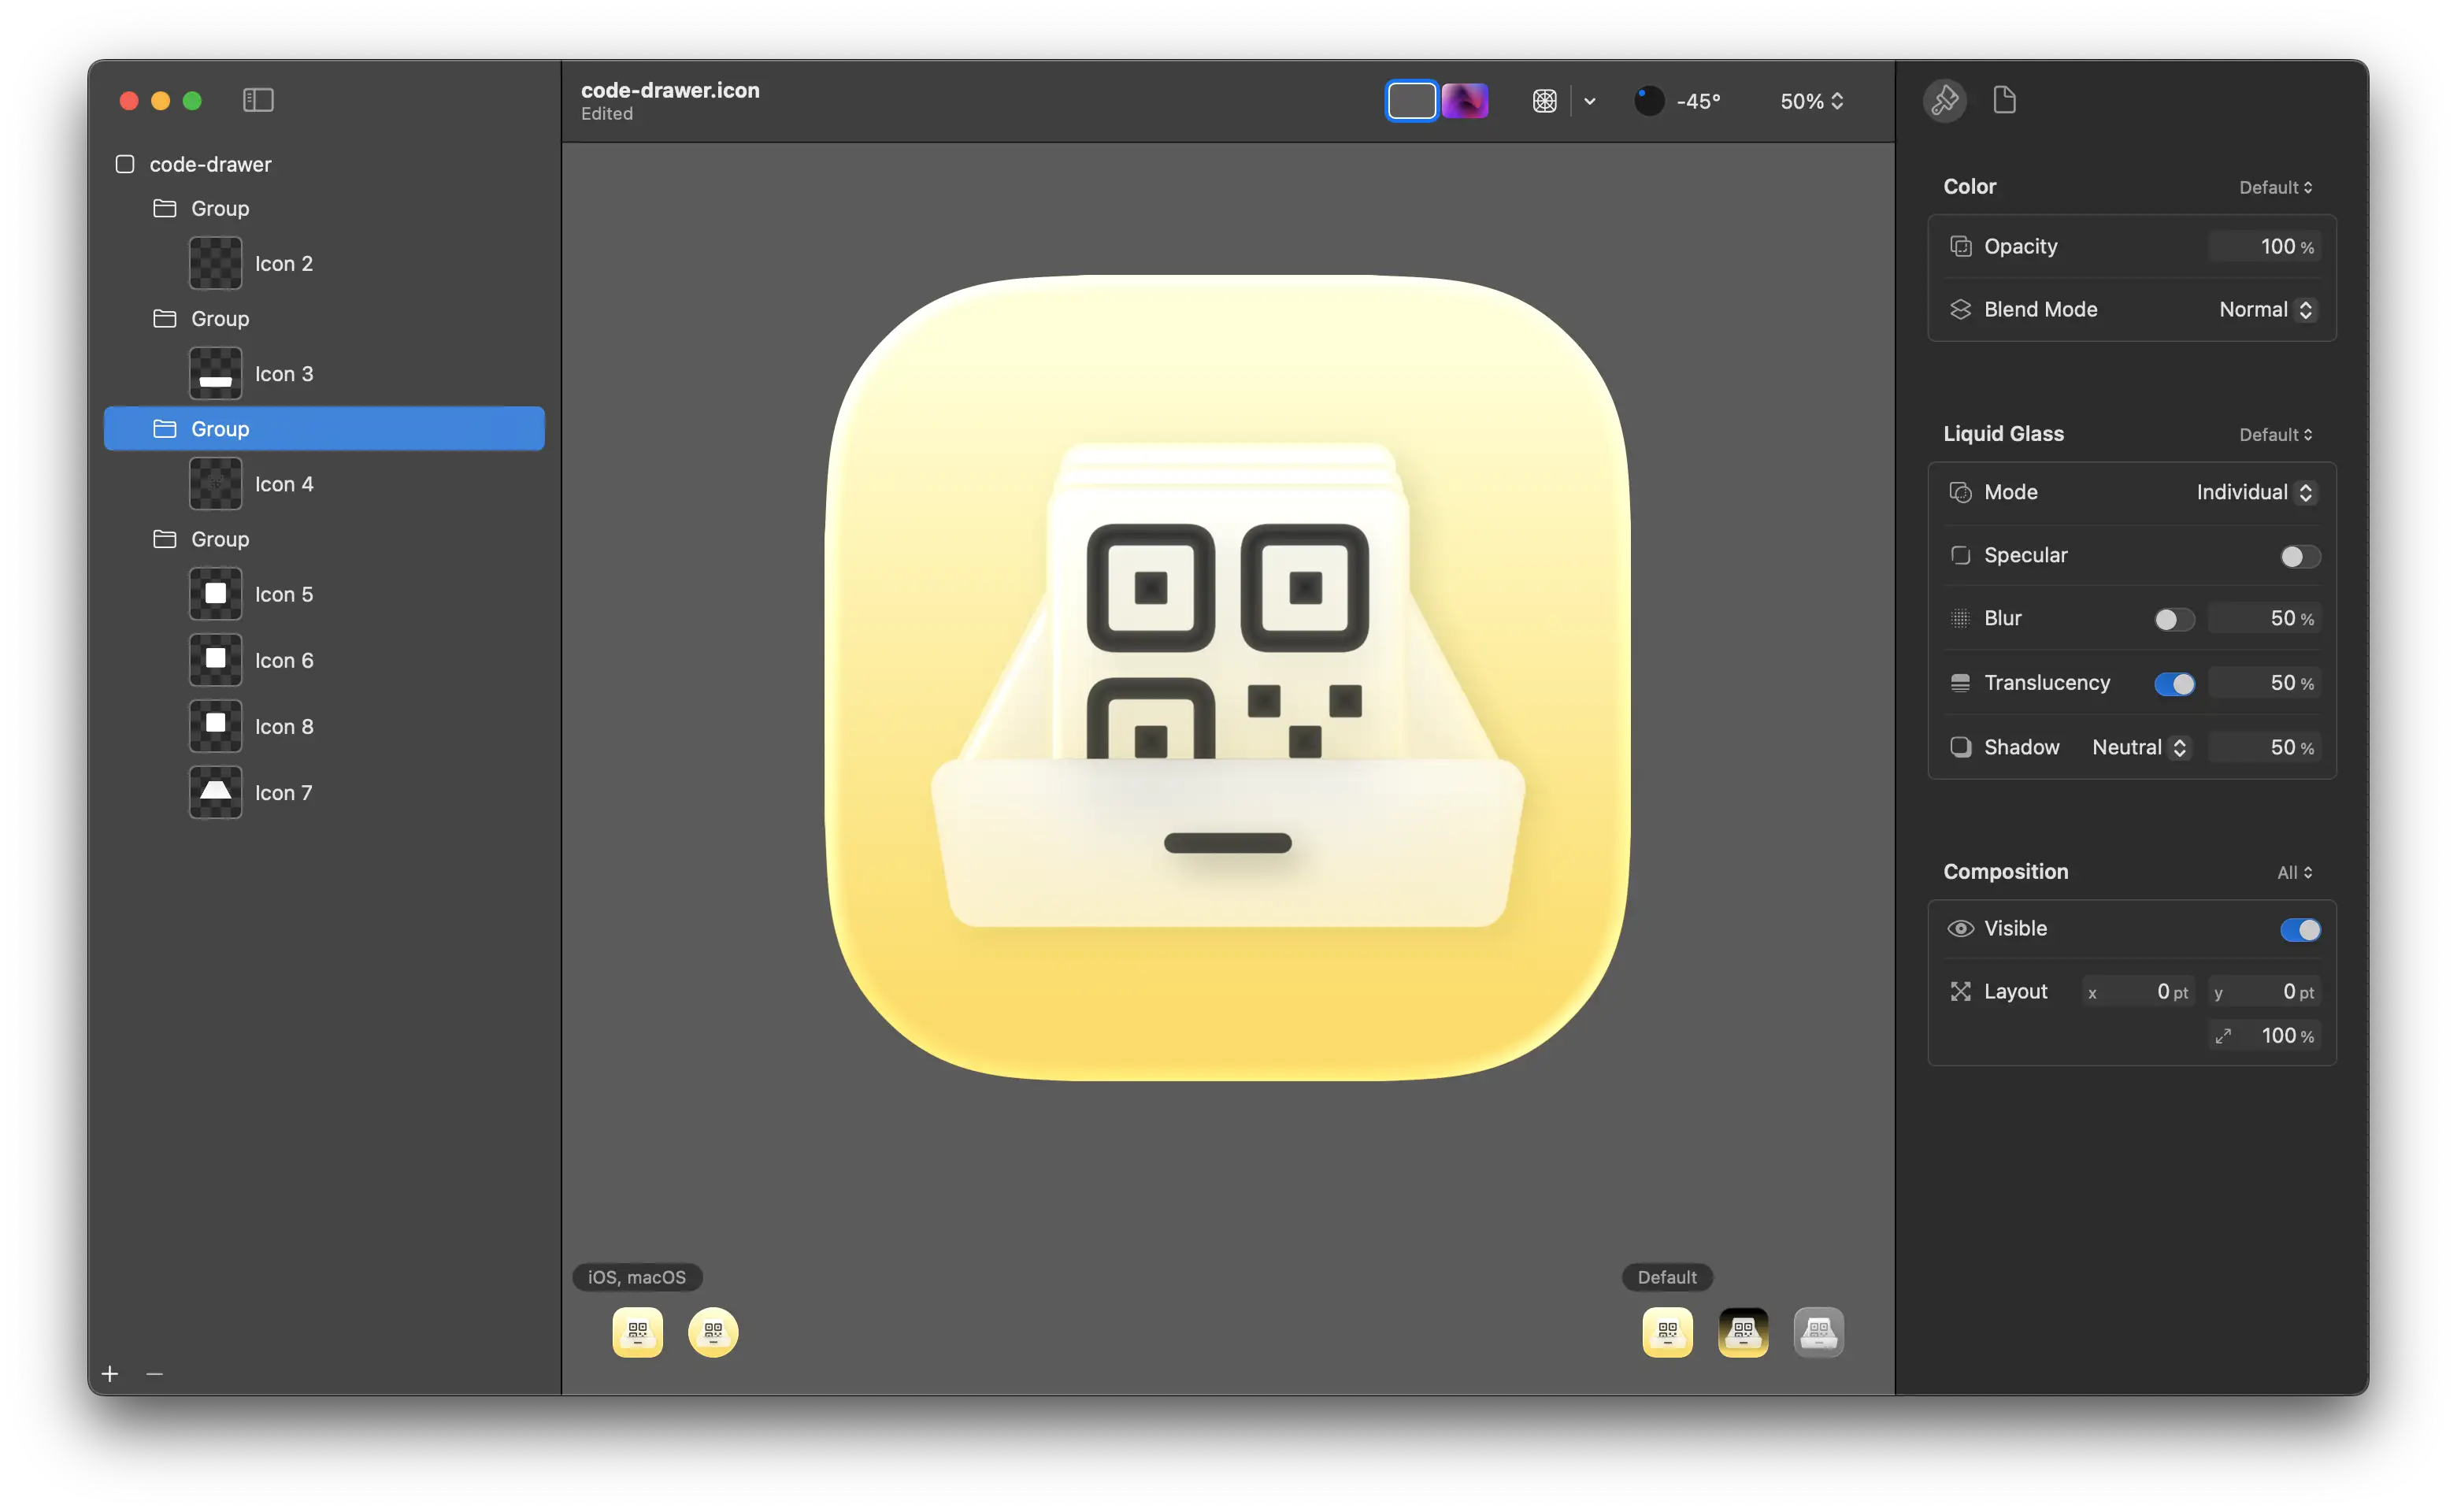Select the default light appearance preview

[x=1667, y=1332]
